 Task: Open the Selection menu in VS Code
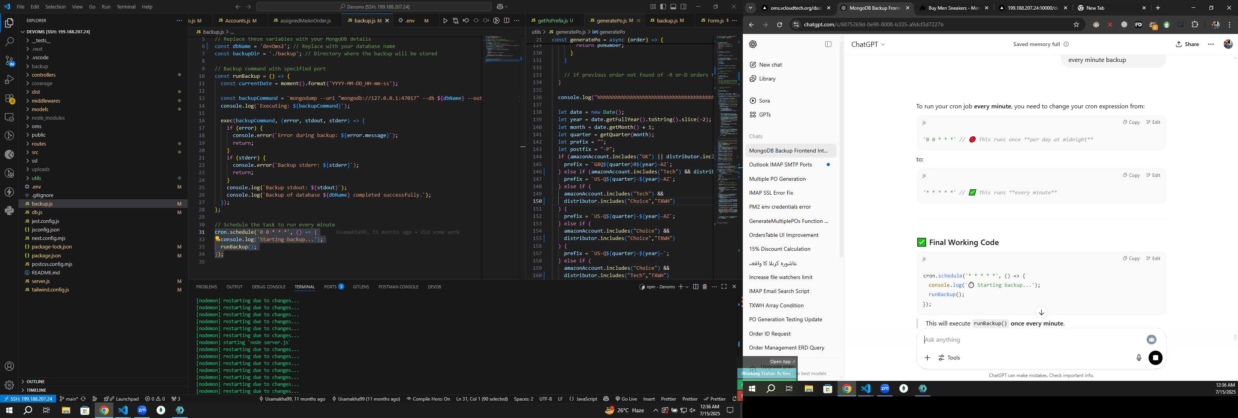55,7
